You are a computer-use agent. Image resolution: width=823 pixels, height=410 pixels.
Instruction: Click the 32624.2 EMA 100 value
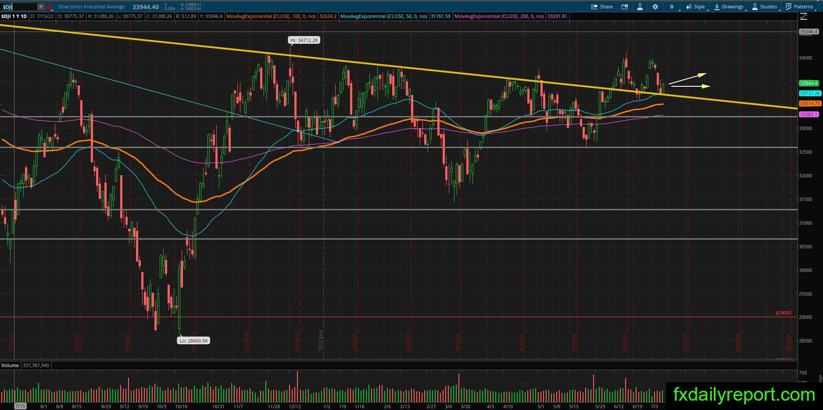328,16
